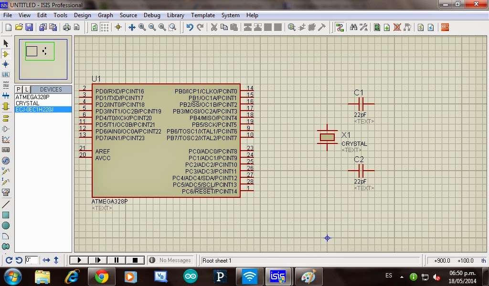Open the Template menu
The image size is (489, 286).
coord(203,15)
